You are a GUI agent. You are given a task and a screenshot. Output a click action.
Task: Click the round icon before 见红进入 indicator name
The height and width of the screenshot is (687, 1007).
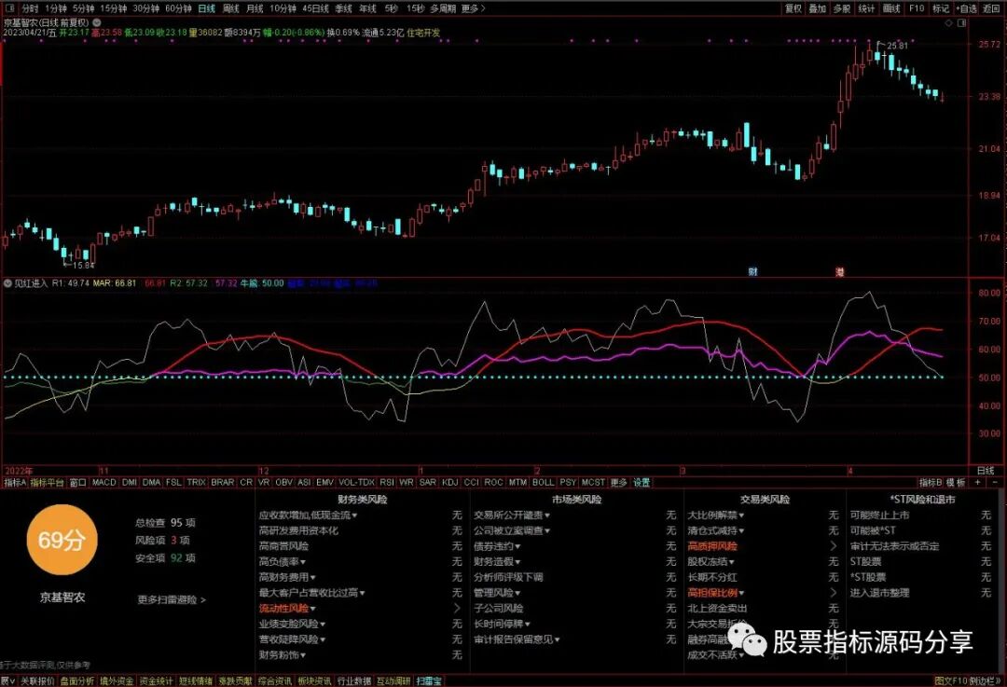tap(7, 283)
